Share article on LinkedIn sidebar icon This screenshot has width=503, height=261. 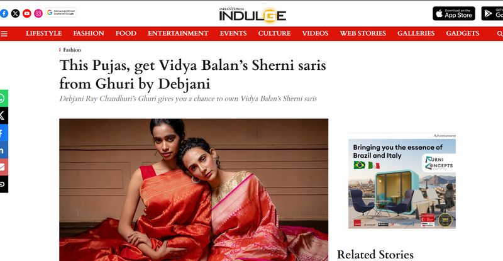pos(4,150)
